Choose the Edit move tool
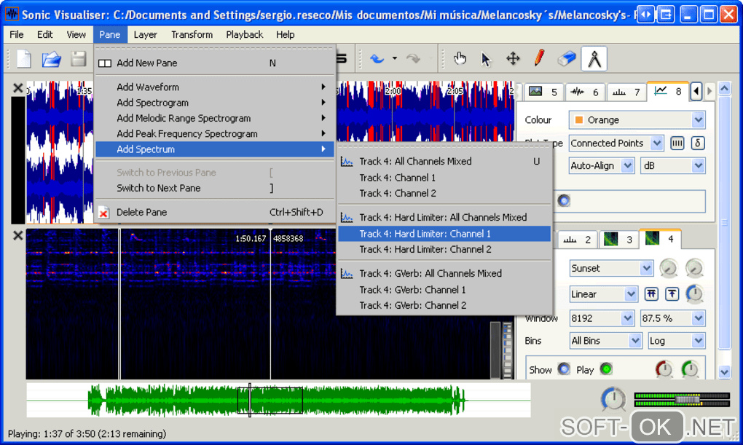Viewport: 743px width, 445px height. [513, 58]
